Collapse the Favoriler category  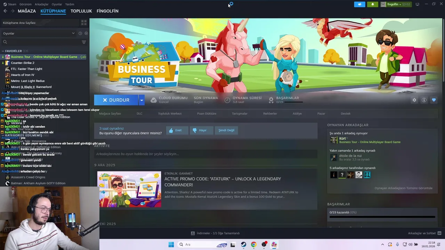tap(3, 51)
